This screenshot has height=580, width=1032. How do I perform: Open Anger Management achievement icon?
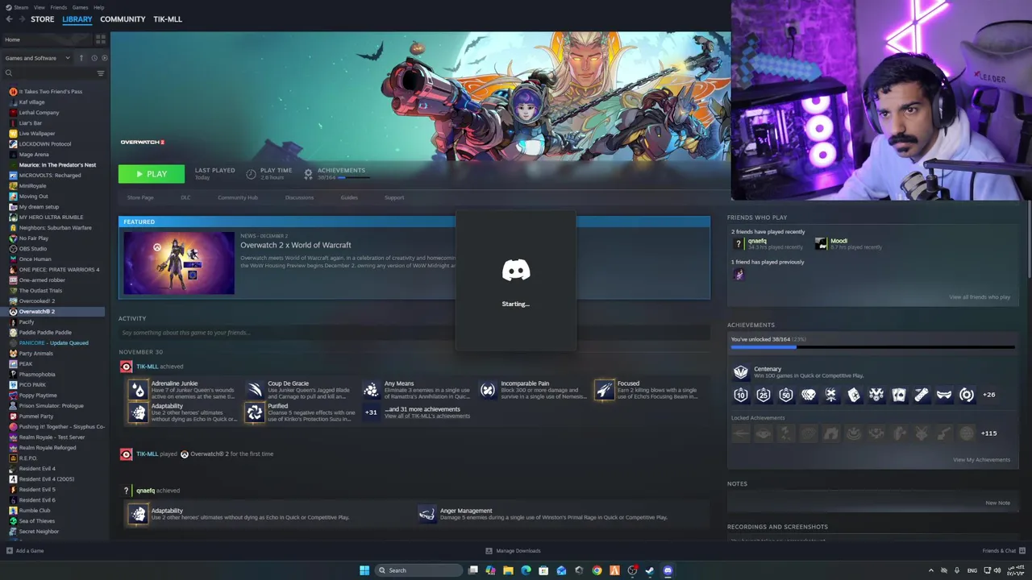click(427, 514)
